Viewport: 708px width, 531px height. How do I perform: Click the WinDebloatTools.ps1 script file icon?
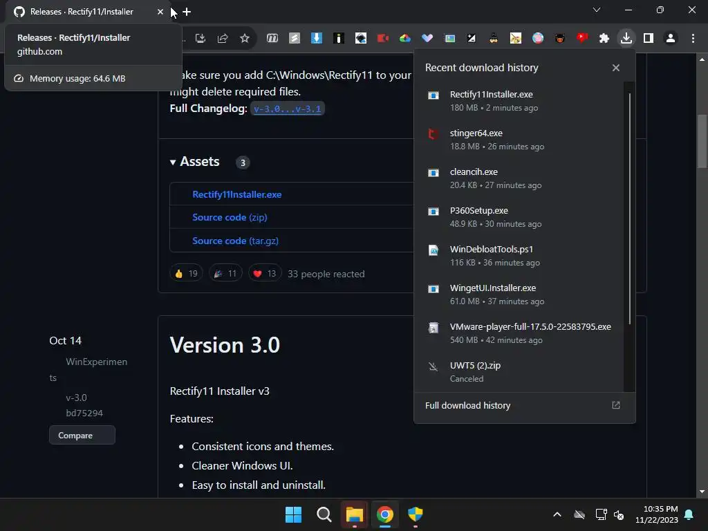pyautogui.click(x=433, y=250)
